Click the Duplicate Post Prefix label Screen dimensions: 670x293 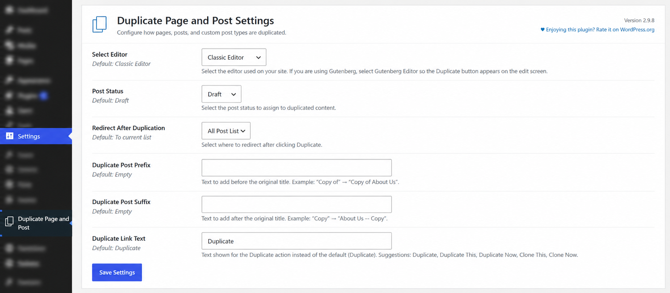(x=121, y=165)
